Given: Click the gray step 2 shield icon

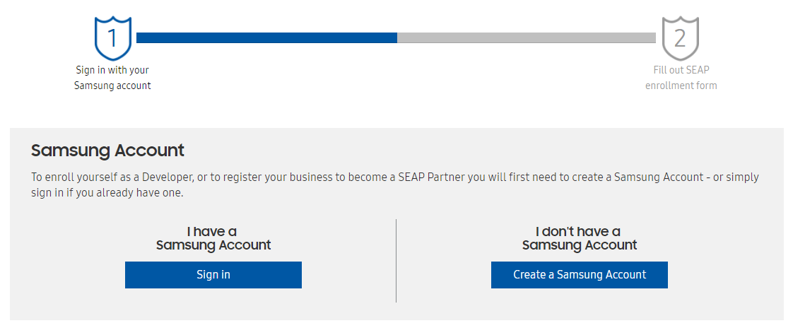Looking at the screenshot, I should [680, 38].
